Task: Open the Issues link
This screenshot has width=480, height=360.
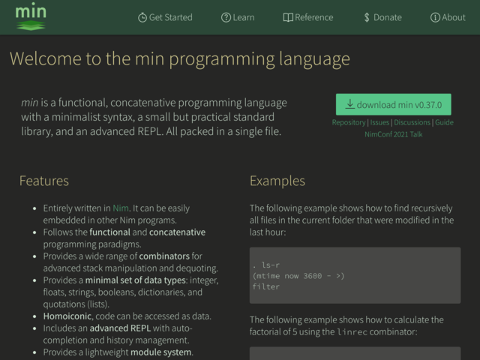Action: tap(379, 122)
